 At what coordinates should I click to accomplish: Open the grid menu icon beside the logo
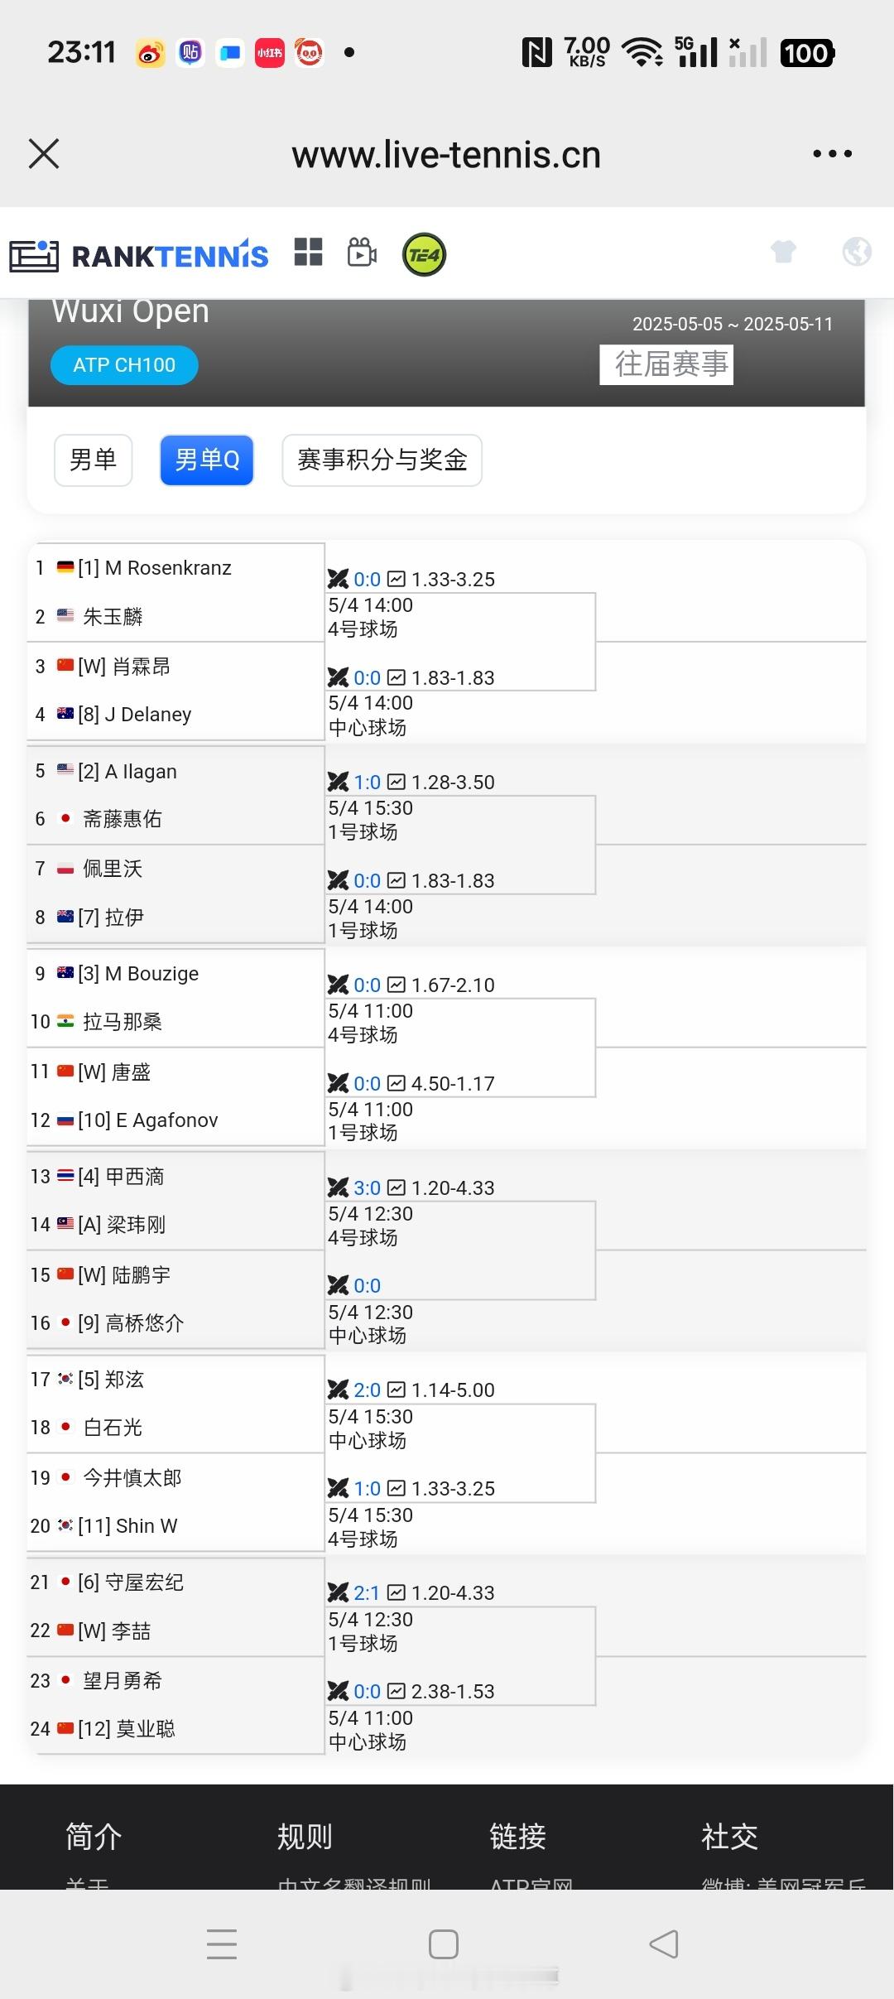pos(308,253)
